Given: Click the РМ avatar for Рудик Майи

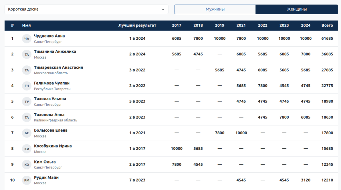Looking at the screenshot, I should (27, 180).
